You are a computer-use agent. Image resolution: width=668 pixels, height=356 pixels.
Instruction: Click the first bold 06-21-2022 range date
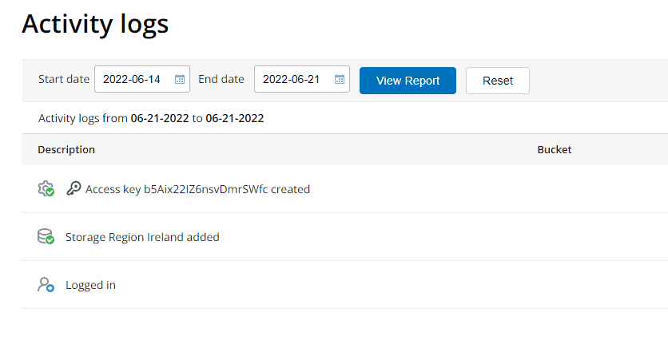160,118
